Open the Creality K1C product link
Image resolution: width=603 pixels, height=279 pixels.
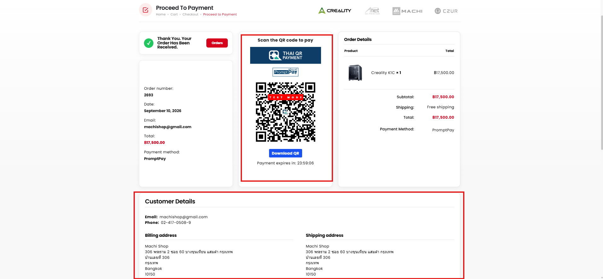tap(383, 73)
